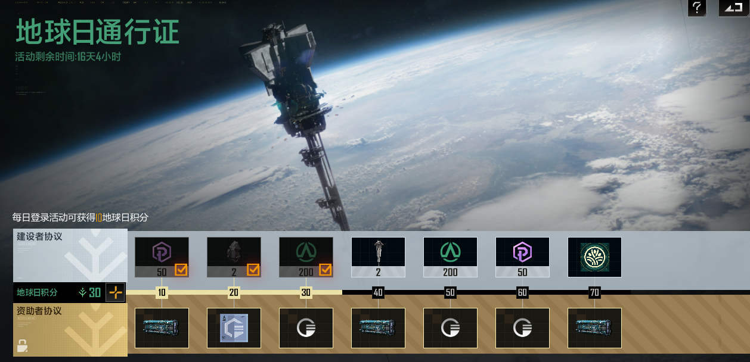Select builder reward item quantity 2 at 20 points

click(234, 257)
